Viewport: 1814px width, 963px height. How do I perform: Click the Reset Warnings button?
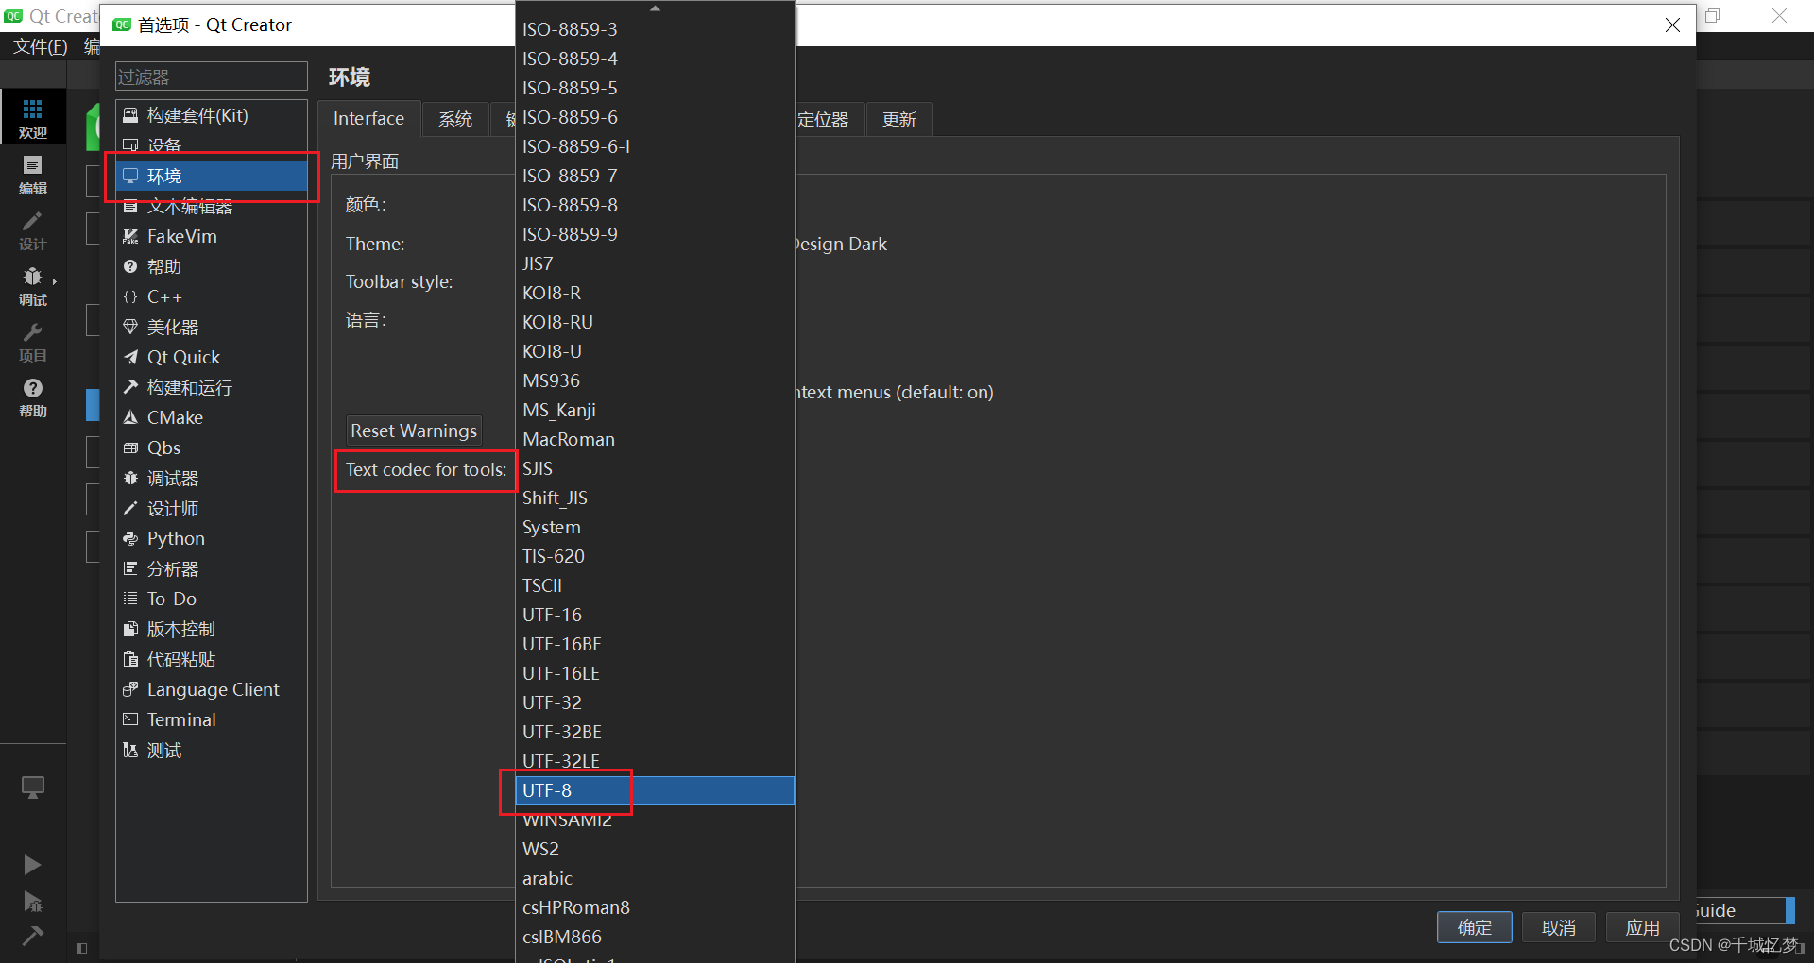(x=414, y=431)
